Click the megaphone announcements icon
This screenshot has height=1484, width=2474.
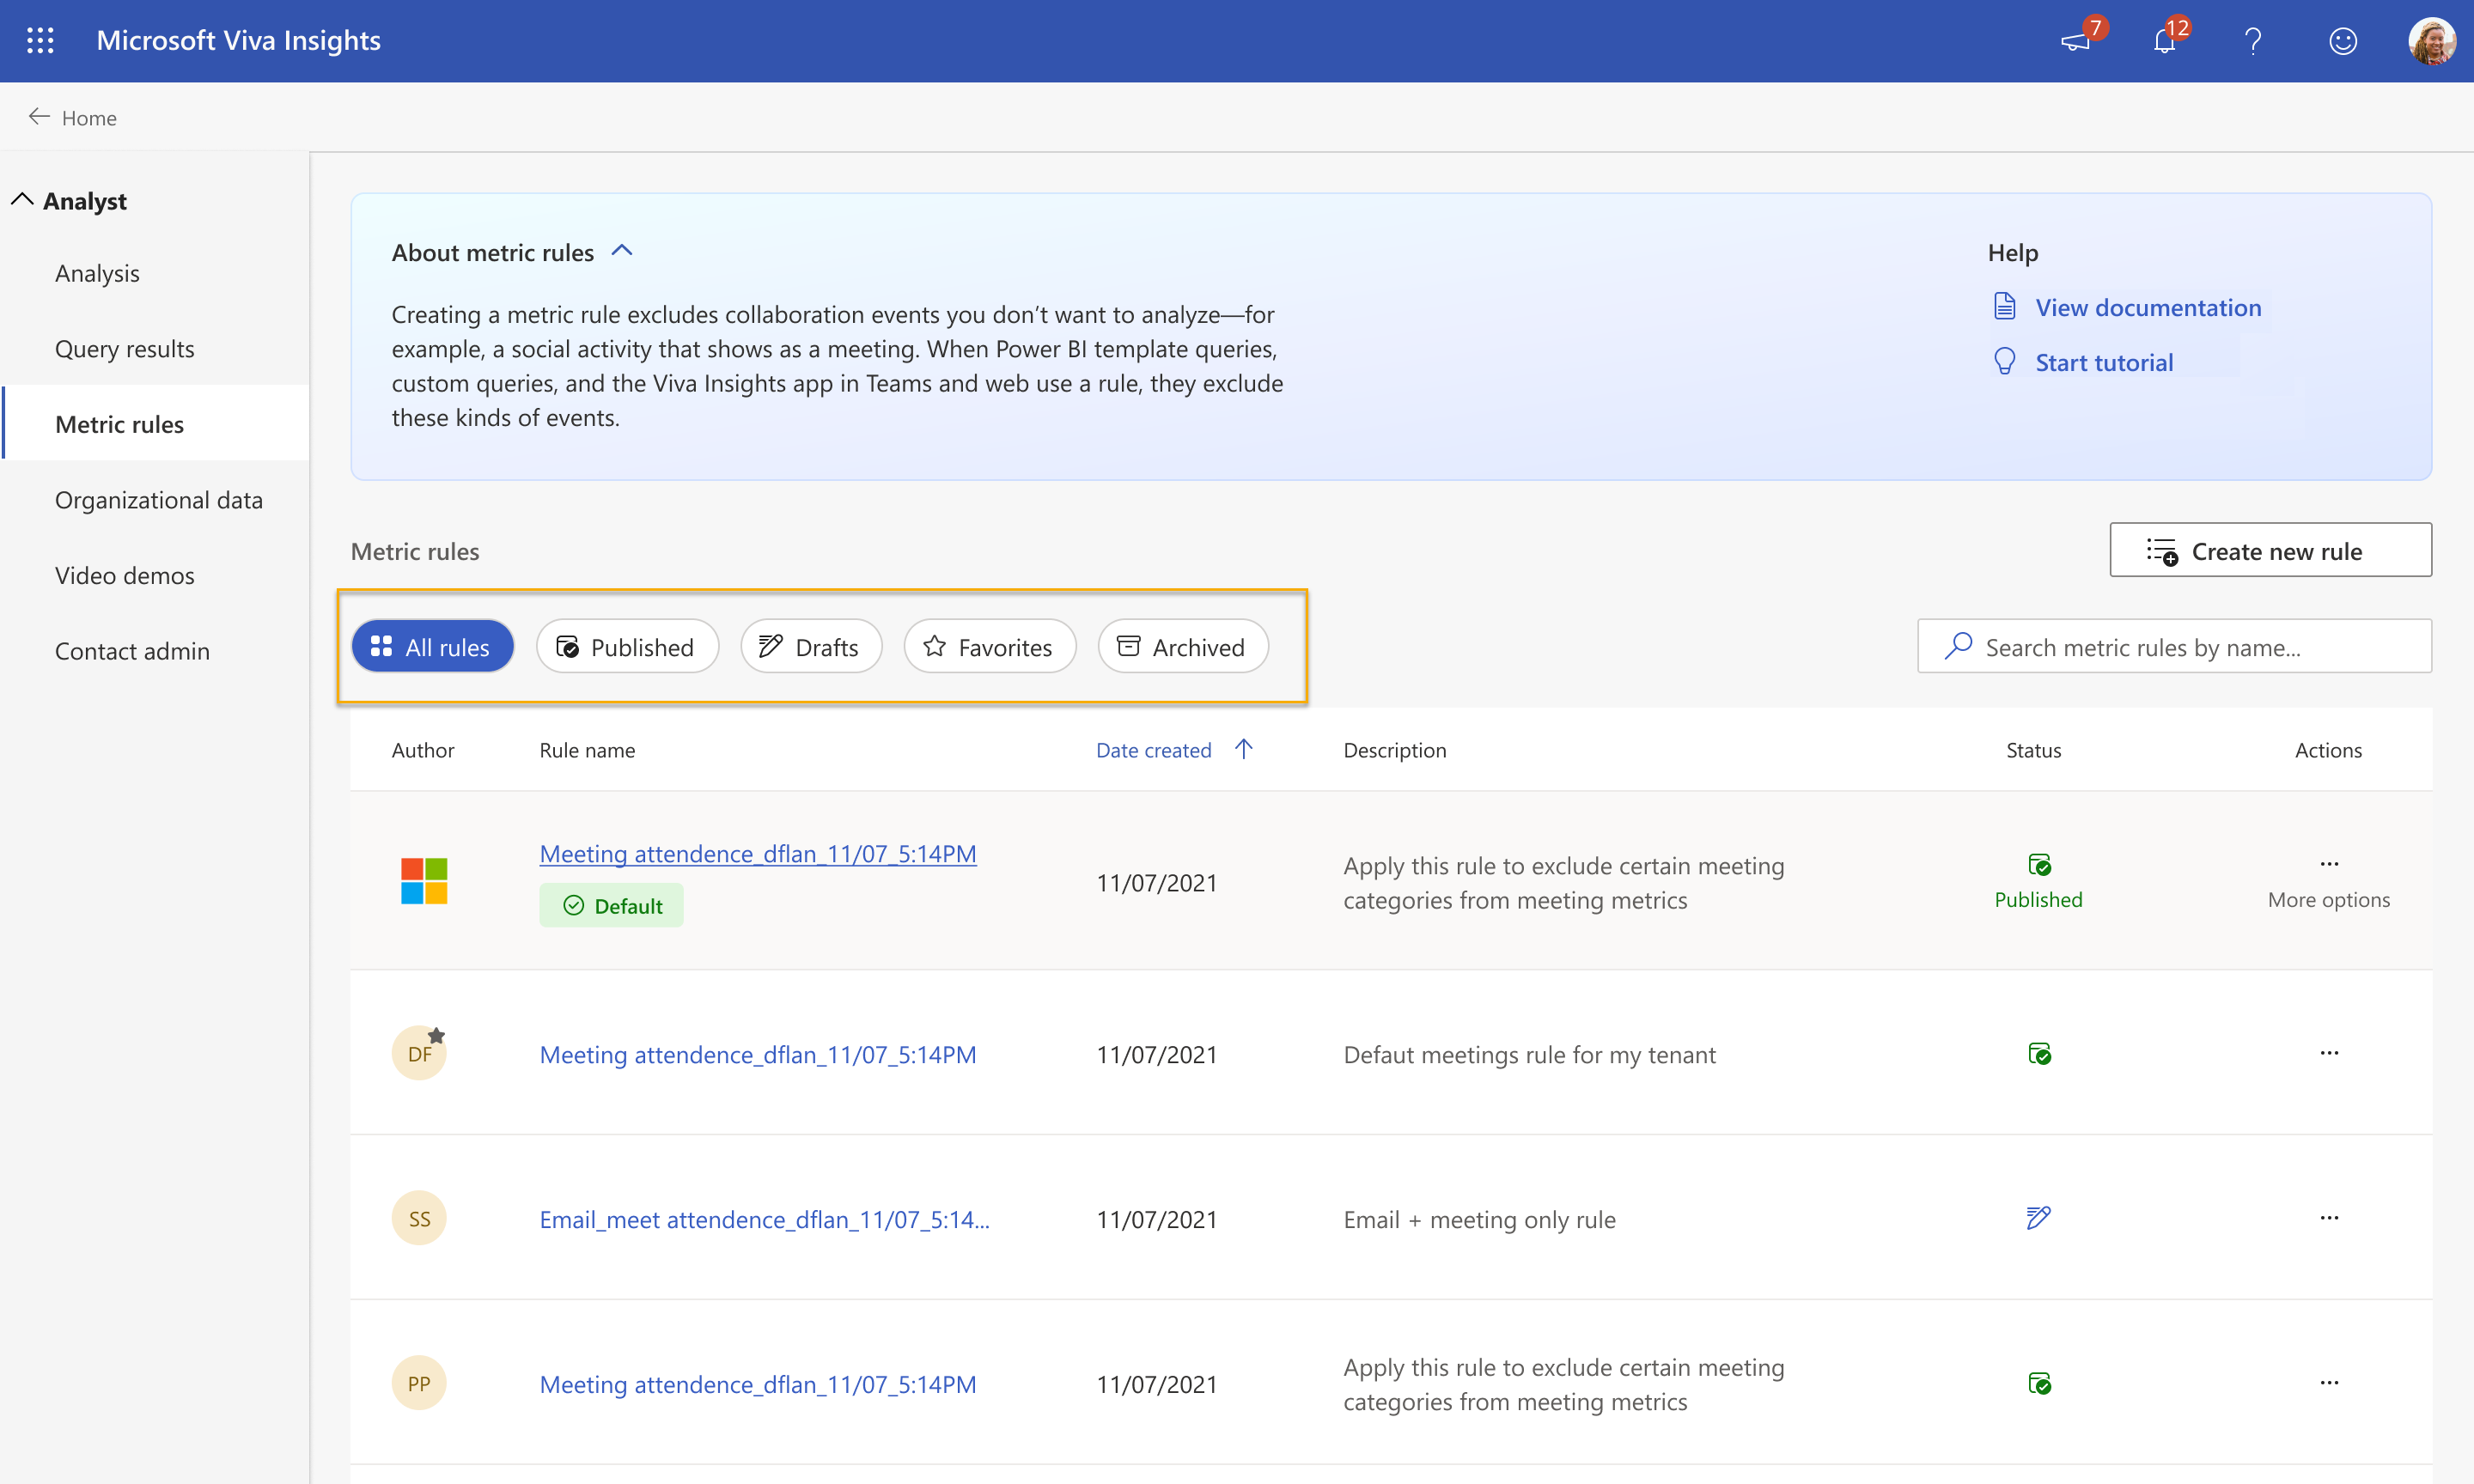tap(2076, 41)
